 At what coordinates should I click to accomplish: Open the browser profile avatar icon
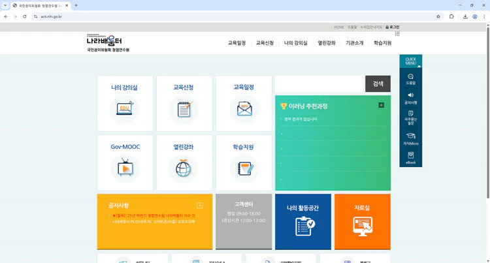[x=475, y=16]
